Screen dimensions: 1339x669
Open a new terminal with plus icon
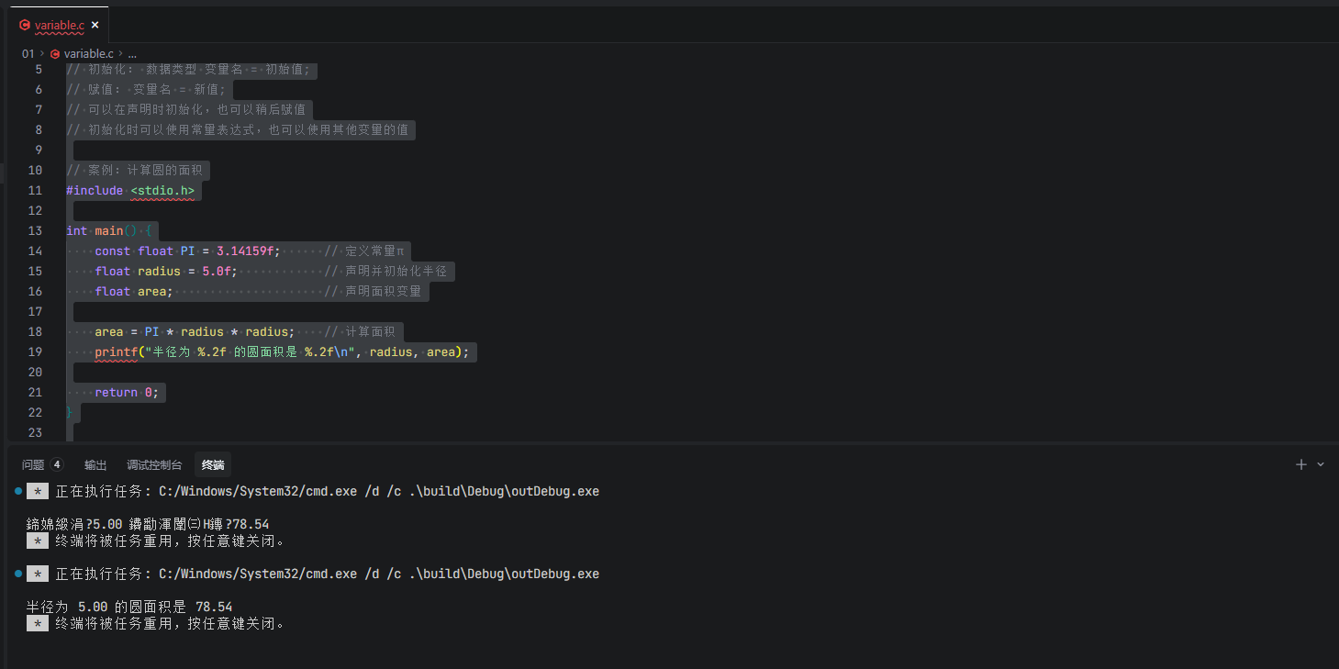pos(1300,464)
